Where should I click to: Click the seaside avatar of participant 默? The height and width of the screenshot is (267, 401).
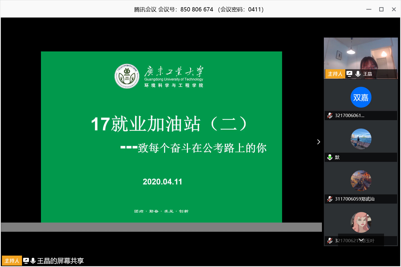(361, 139)
